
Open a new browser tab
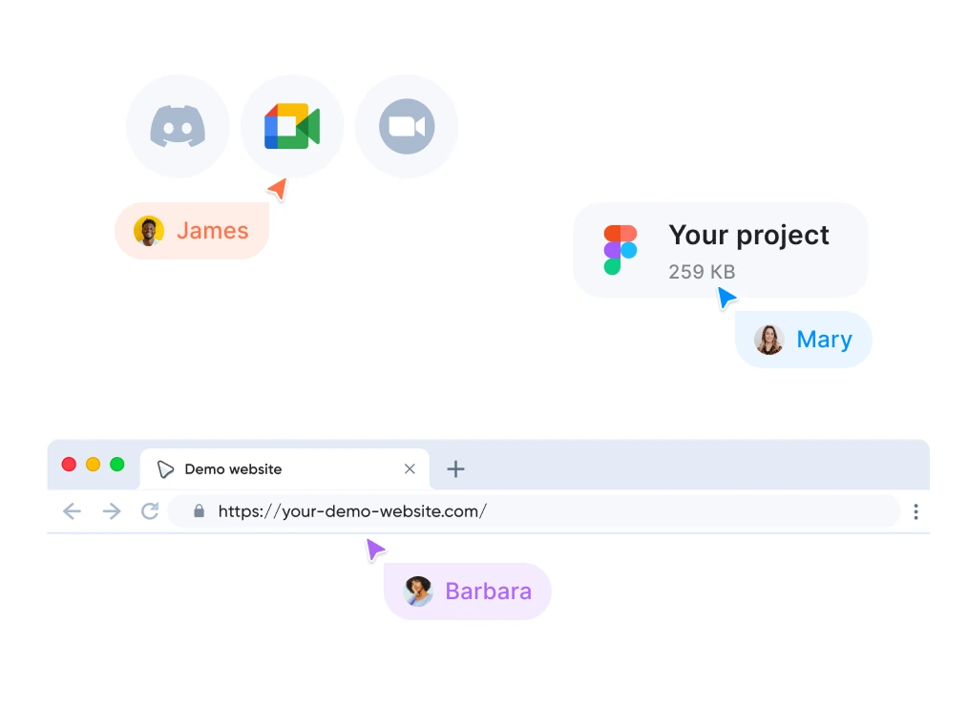(x=456, y=468)
